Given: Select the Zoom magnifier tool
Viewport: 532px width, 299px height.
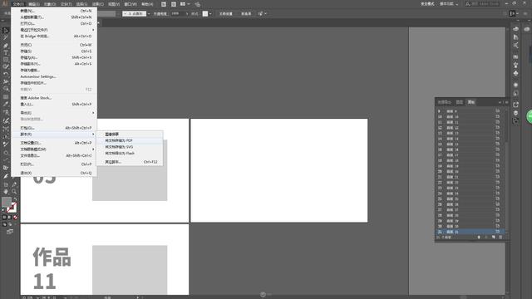Looking at the screenshot, I should (x=14, y=192).
